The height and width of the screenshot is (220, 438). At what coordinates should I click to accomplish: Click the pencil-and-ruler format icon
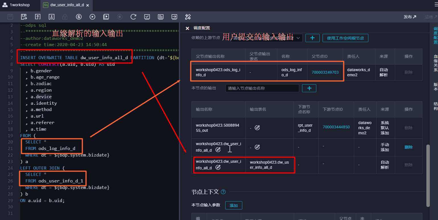[x=188, y=17]
